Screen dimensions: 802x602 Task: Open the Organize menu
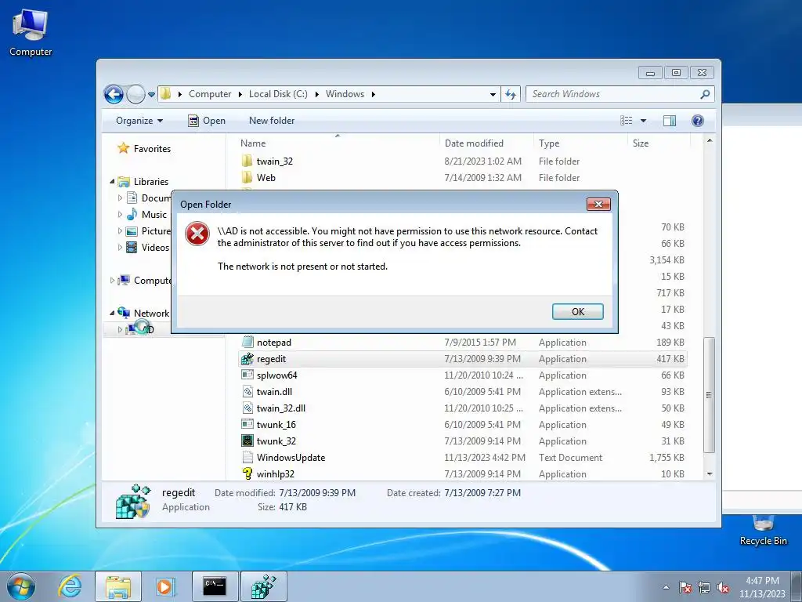(139, 121)
